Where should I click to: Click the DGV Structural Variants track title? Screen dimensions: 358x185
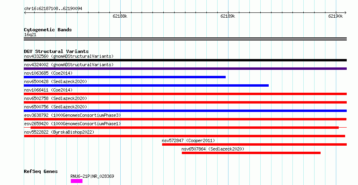(x=56, y=51)
